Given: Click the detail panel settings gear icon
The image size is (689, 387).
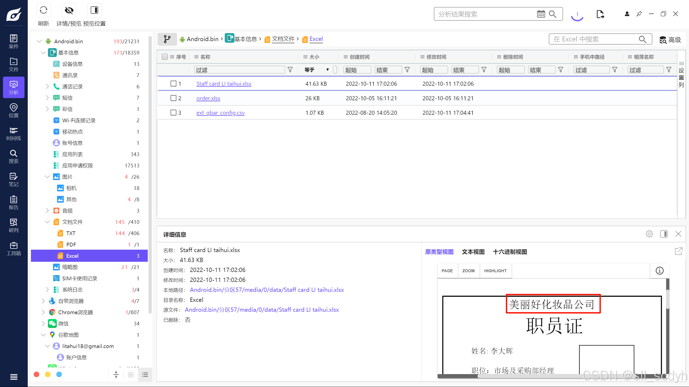Looking at the screenshot, I should (x=649, y=234).
